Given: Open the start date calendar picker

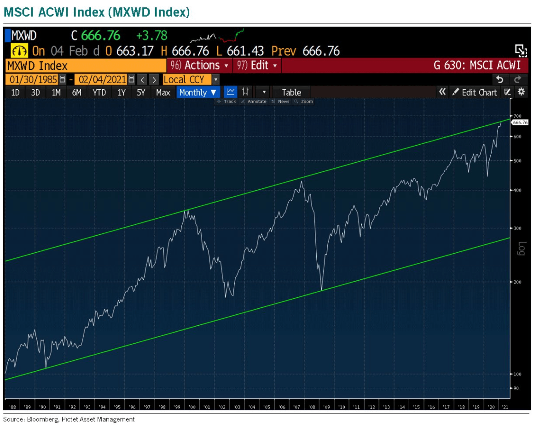Looking at the screenshot, I should pos(62,79).
